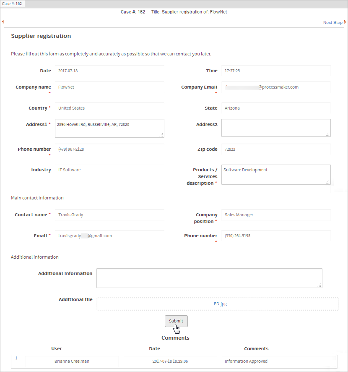Click the Contact name field Travis Grady
The image size is (348, 372).
point(109,215)
